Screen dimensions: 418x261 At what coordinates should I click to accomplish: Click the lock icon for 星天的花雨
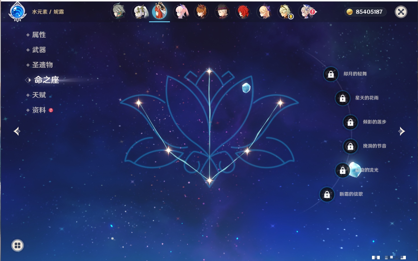pyautogui.click(x=342, y=98)
